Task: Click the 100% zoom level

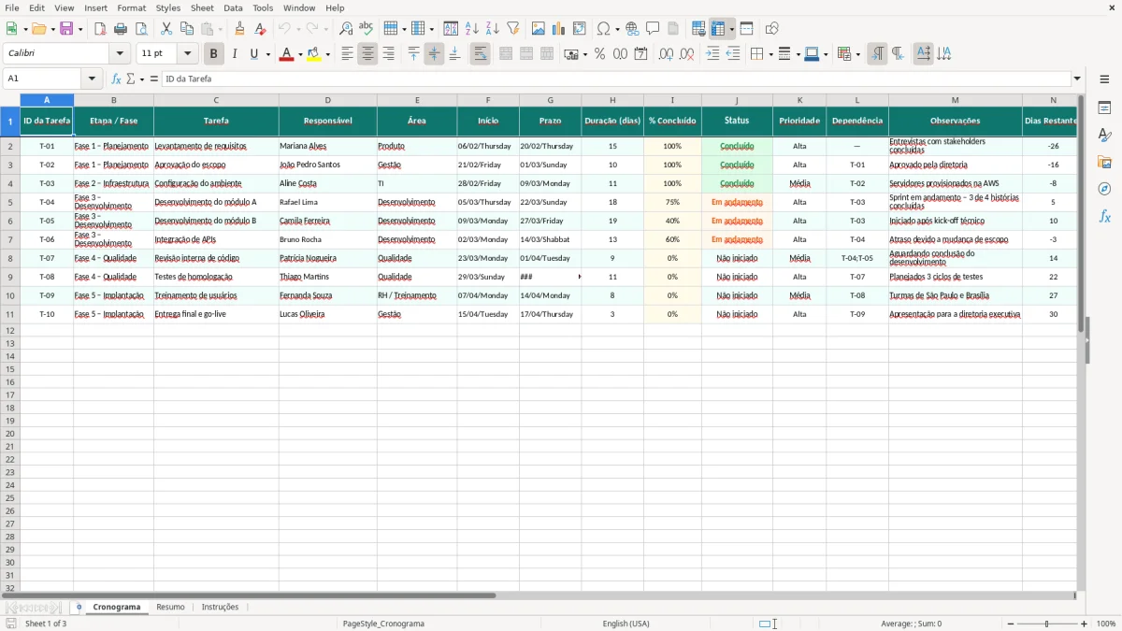Action: pyautogui.click(x=1106, y=624)
